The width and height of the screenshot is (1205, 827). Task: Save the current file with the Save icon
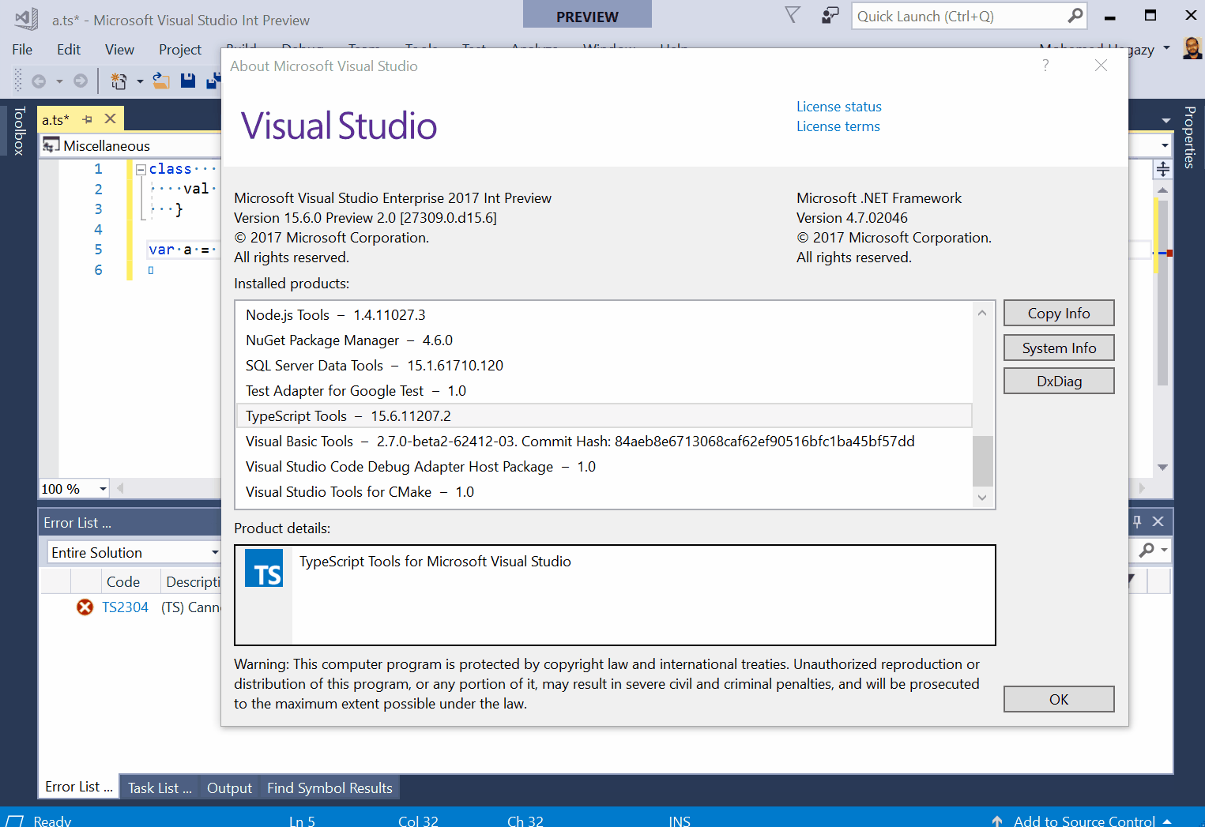click(187, 80)
